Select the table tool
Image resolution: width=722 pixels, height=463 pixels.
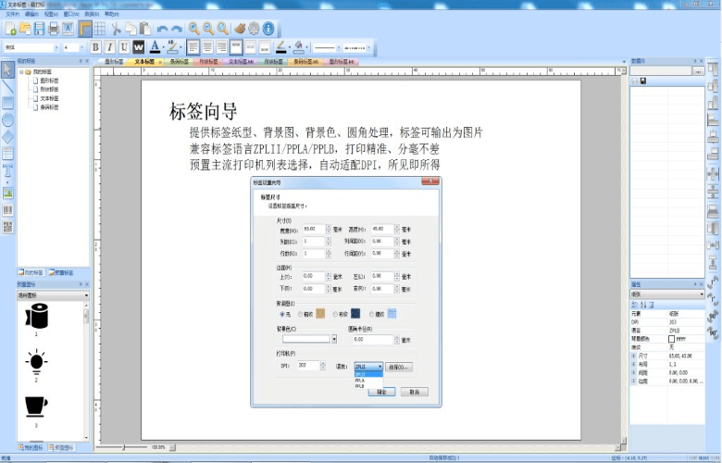7,154
